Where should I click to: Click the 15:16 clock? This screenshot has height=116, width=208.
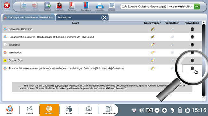(199, 110)
